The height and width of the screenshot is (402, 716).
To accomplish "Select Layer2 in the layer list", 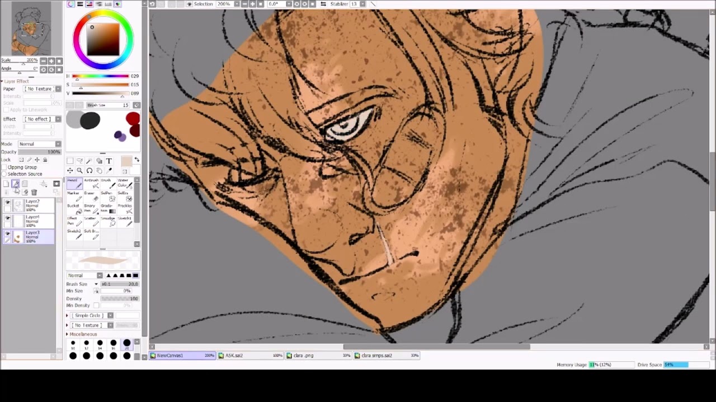I will [x=28, y=205].
